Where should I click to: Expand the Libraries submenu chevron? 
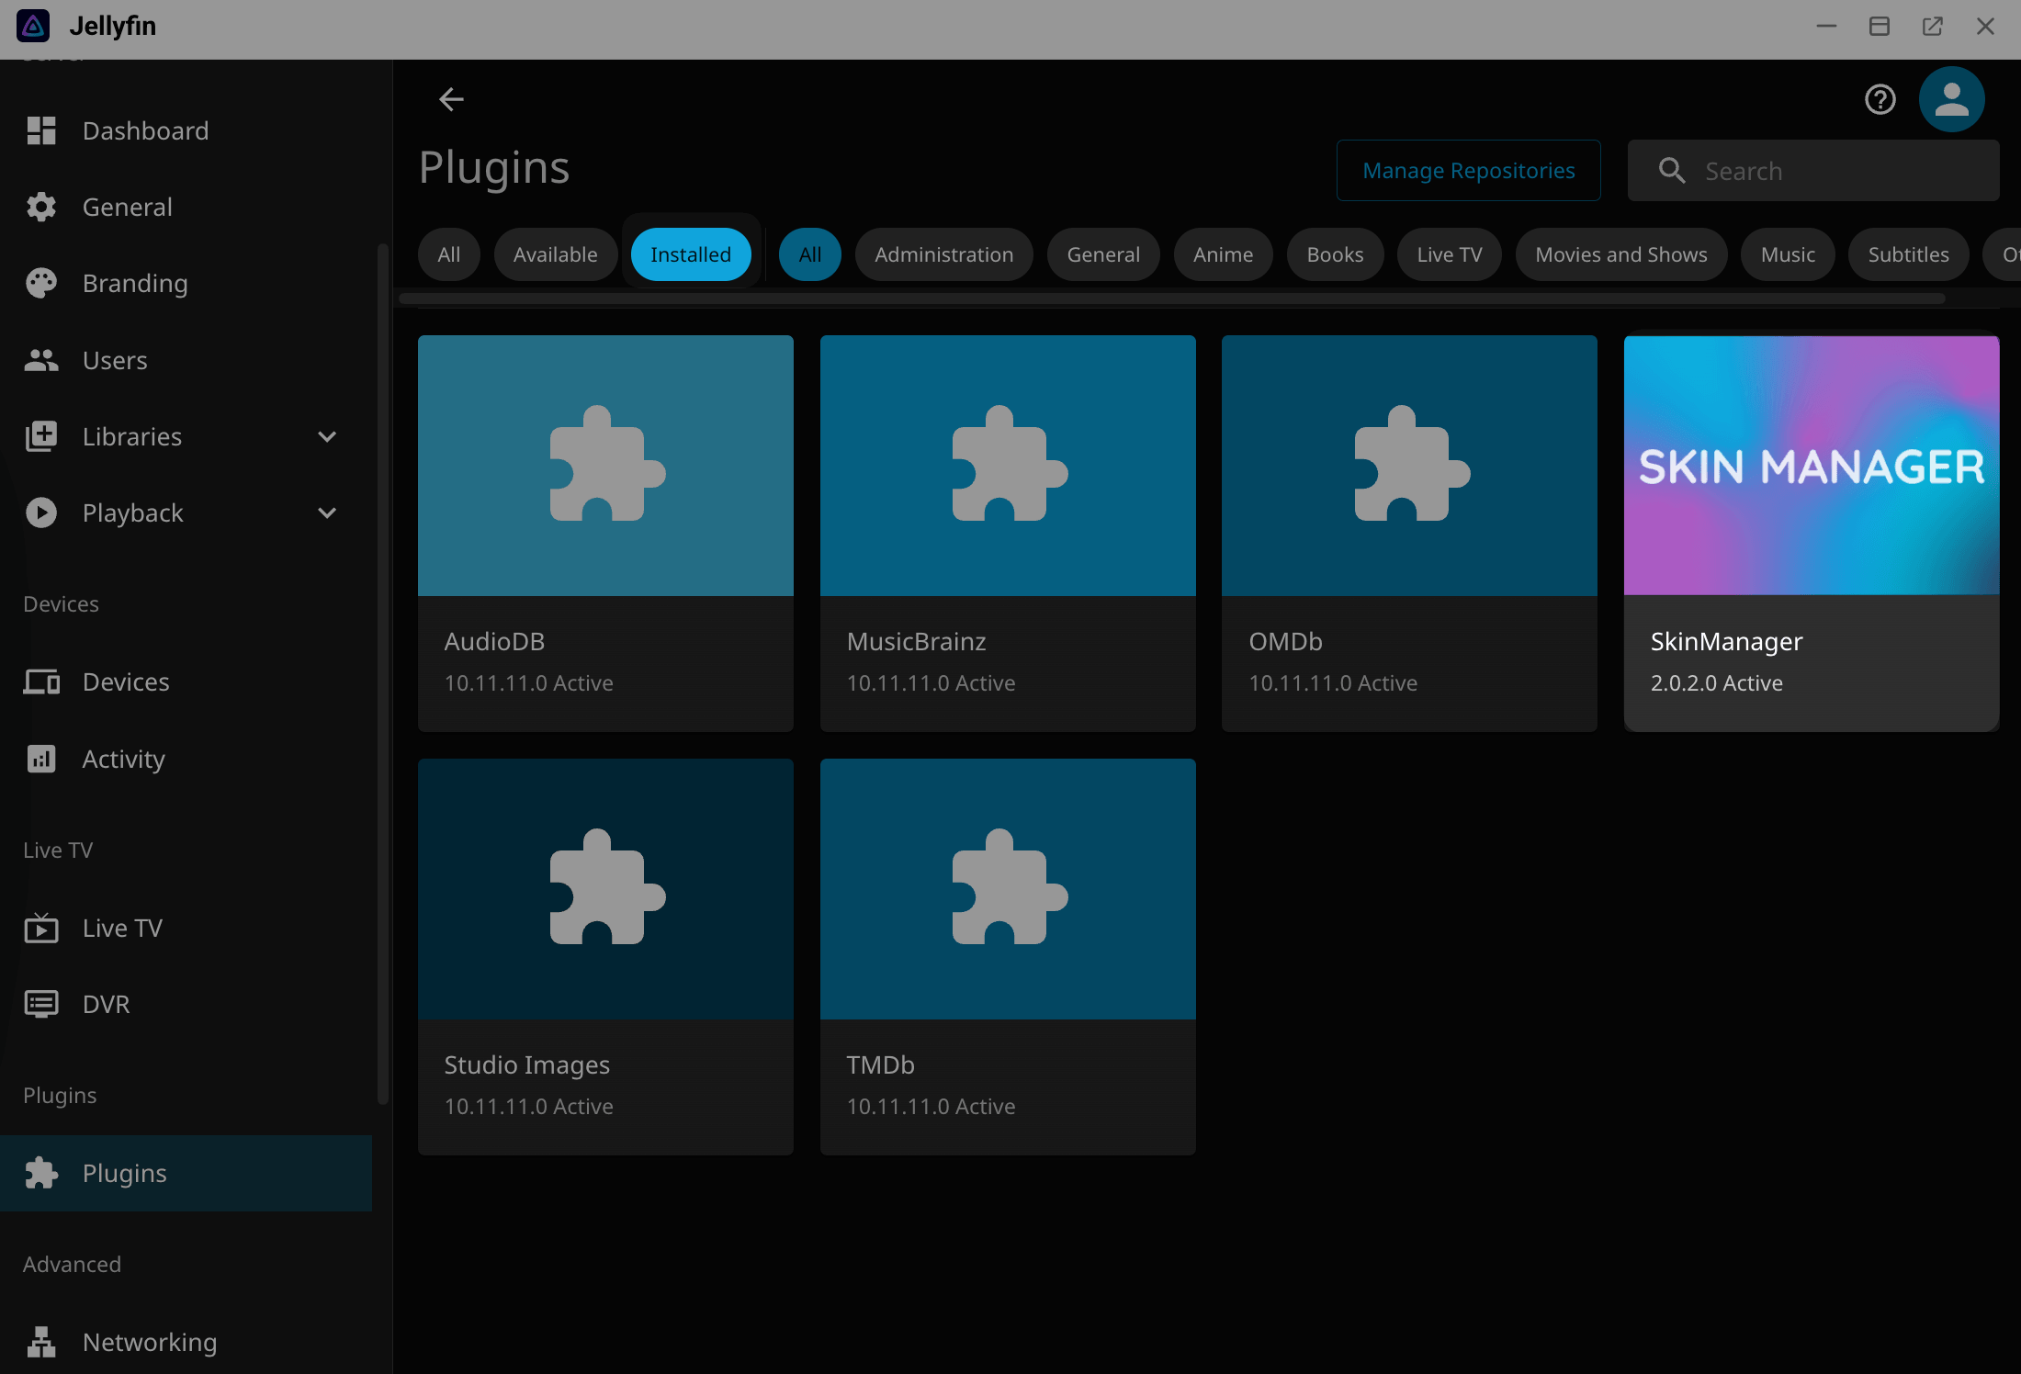click(x=327, y=436)
